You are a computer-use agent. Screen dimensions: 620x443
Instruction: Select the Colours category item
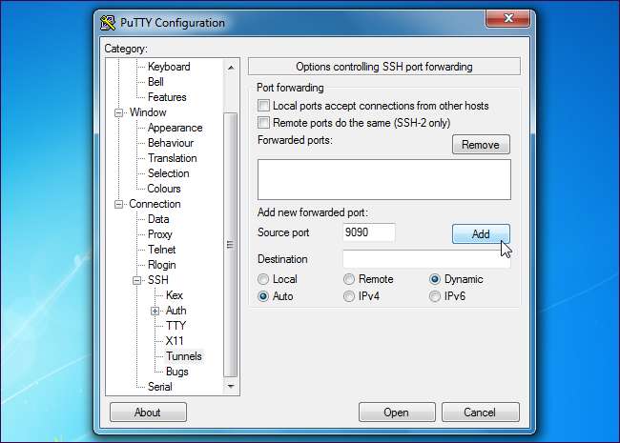pyautogui.click(x=164, y=189)
